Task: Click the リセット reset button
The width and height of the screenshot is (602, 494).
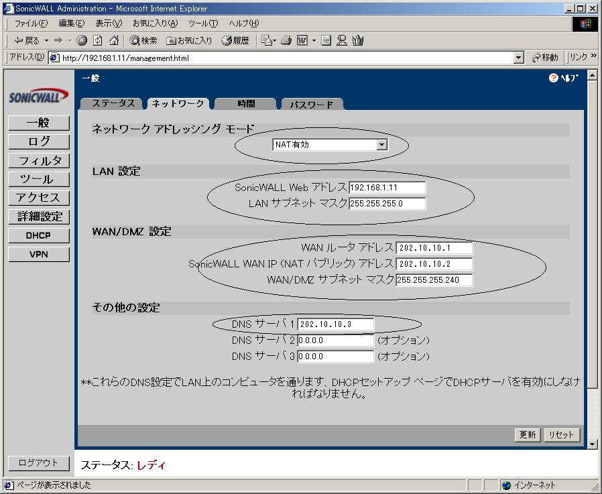Action: [x=562, y=435]
